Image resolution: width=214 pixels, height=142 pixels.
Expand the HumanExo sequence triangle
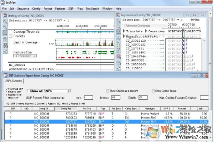tap(124, 36)
